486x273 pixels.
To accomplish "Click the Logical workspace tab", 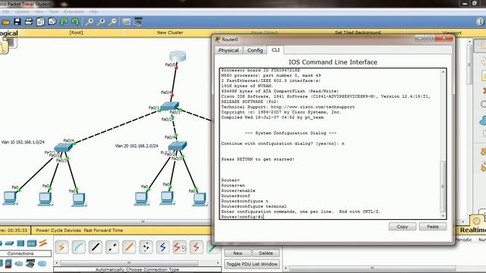I will click(x=8, y=33).
